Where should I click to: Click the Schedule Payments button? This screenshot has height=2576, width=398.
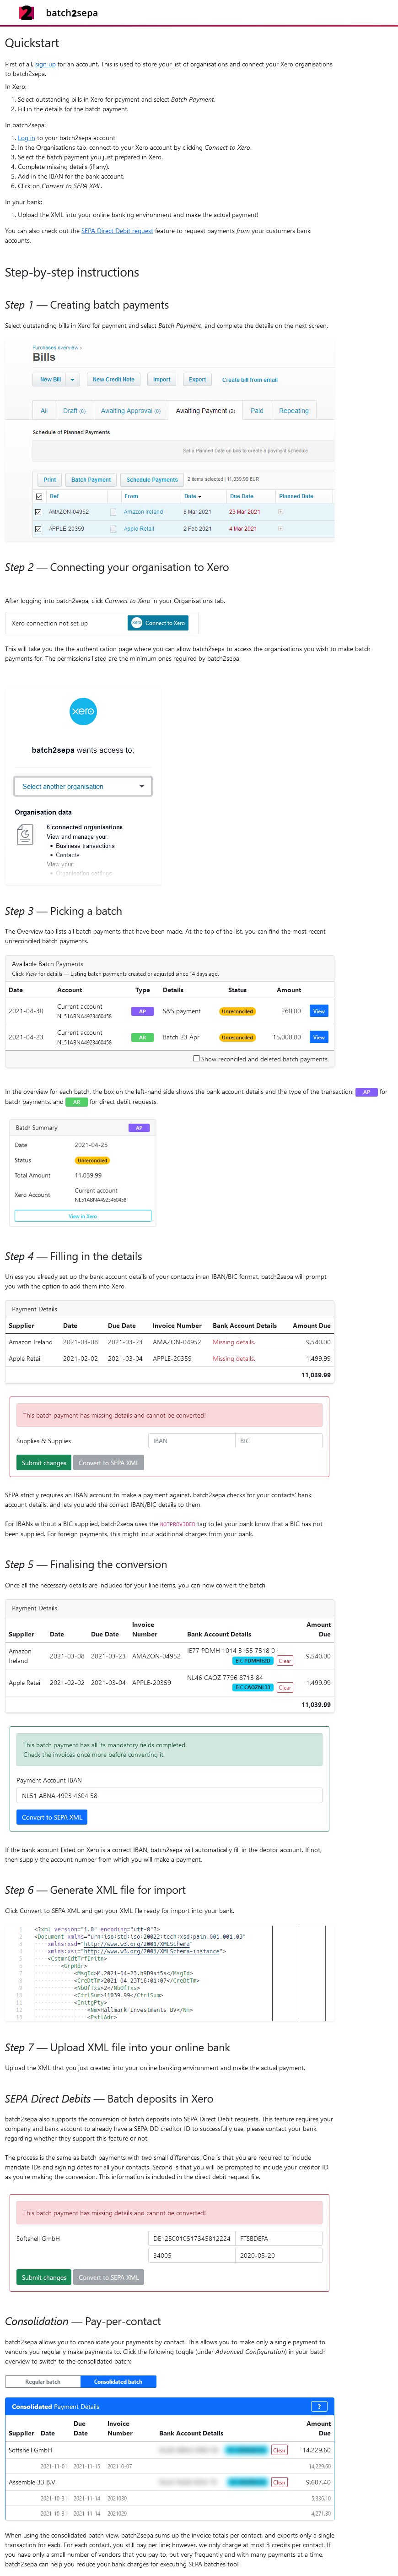point(152,480)
